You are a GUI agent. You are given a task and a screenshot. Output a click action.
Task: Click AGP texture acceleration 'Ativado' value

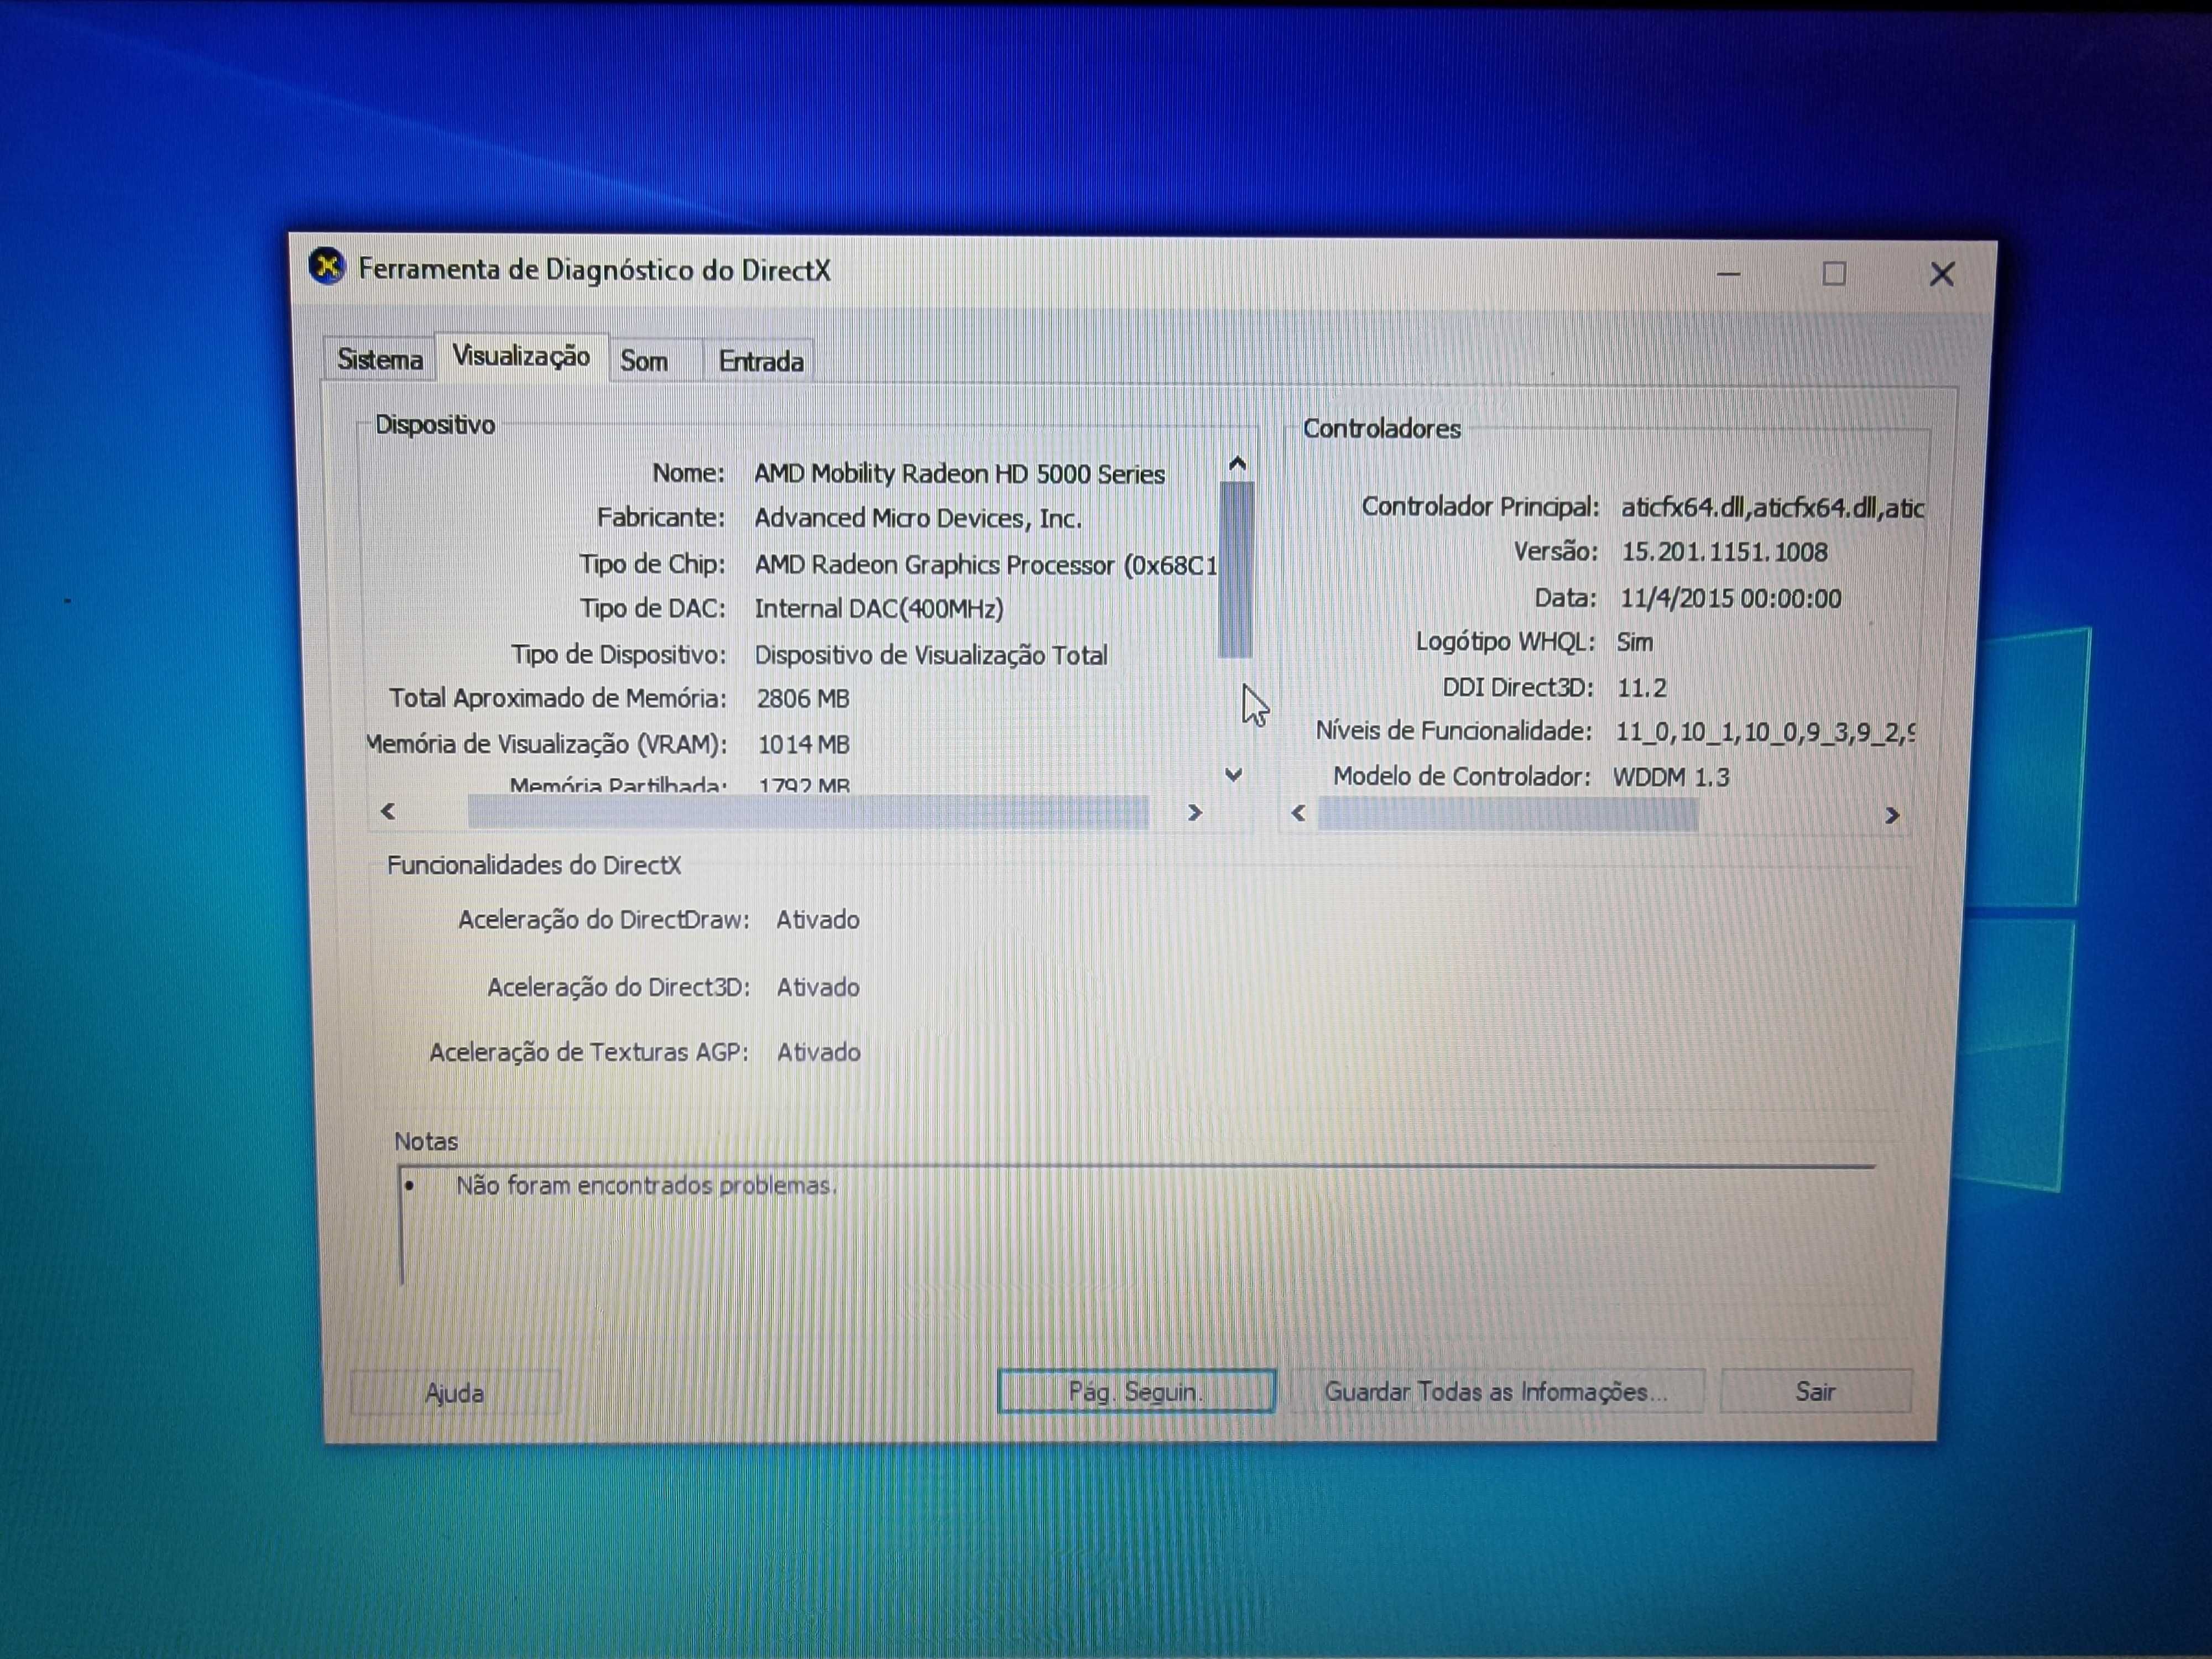[x=819, y=1052]
